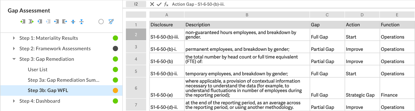The width and height of the screenshot is (415, 111).
Task: Click dark gray status dot for Step 2
Action: 115,49
